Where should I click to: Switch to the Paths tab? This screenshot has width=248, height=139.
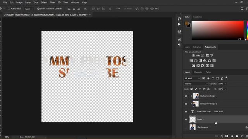click(x=208, y=72)
